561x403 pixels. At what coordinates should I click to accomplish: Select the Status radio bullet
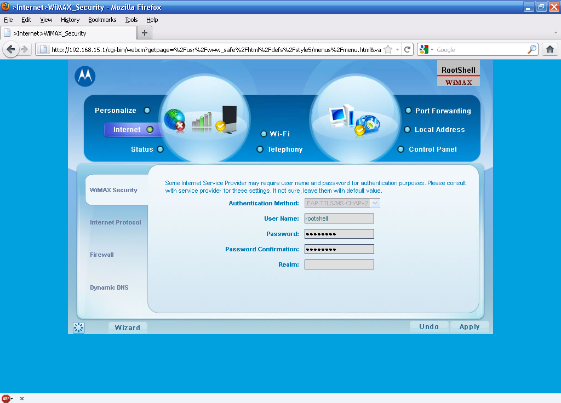tap(161, 149)
